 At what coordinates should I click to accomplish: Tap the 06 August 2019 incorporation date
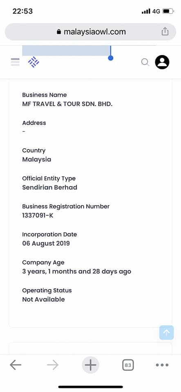46,243
